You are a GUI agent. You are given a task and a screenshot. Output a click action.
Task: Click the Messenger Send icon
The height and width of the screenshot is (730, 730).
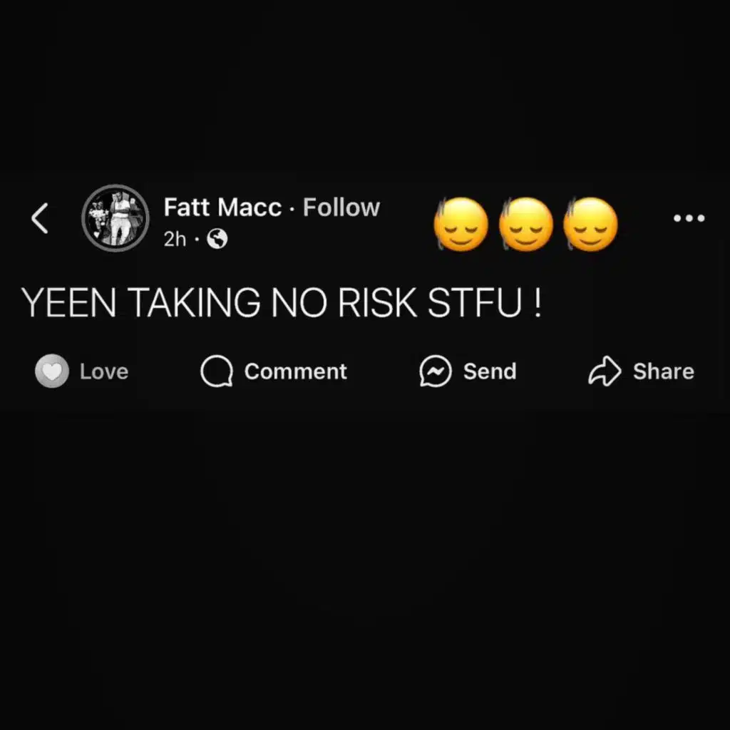tap(436, 371)
